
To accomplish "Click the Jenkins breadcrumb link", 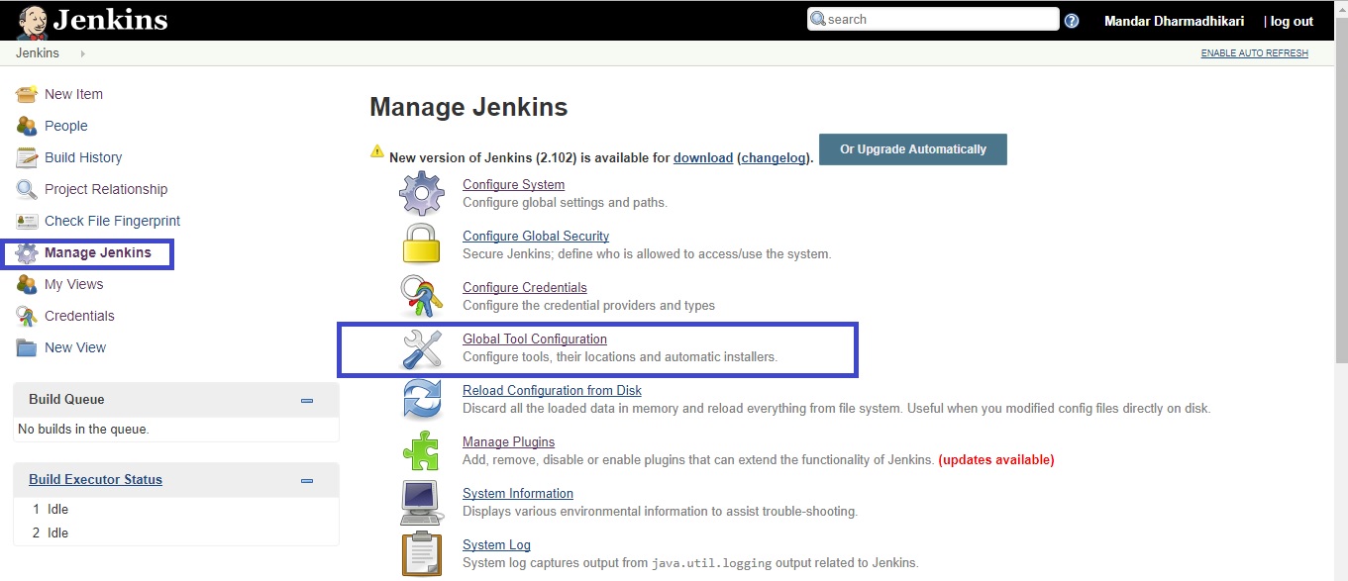I will (x=38, y=53).
